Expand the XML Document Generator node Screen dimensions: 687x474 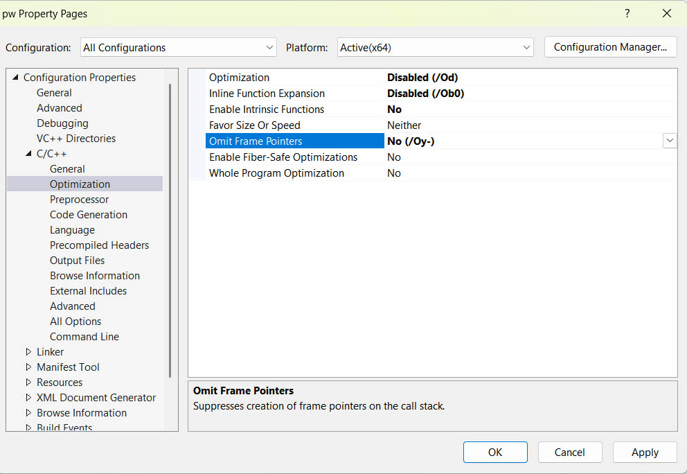click(28, 398)
